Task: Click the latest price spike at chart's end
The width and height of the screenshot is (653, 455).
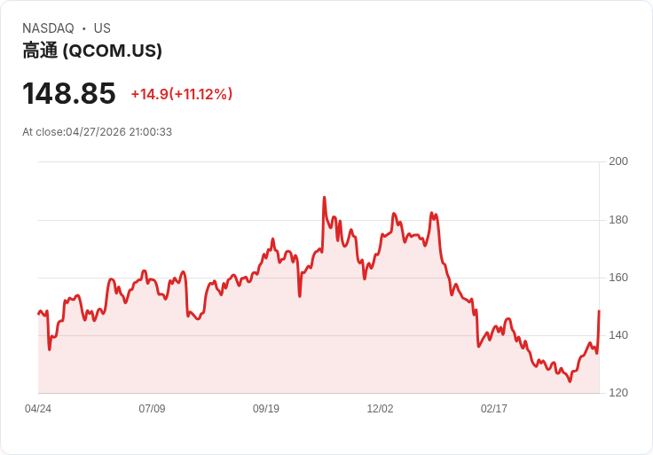Action: click(599, 311)
